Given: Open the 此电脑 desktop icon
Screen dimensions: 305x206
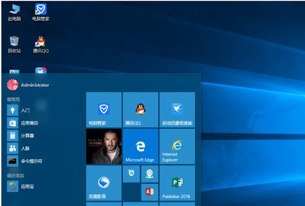Looking at the screenshot, I should 14,13.
